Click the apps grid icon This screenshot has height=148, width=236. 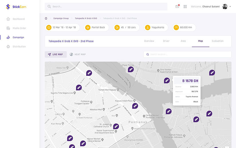point(185,7)
